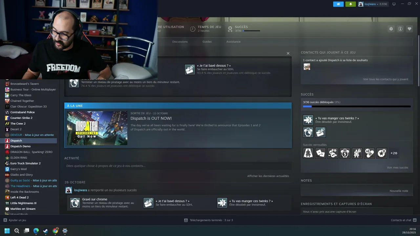This screenshot has width=420, height=236.
Task: Click the plus icon to add a game
Action: click(5, 220)
